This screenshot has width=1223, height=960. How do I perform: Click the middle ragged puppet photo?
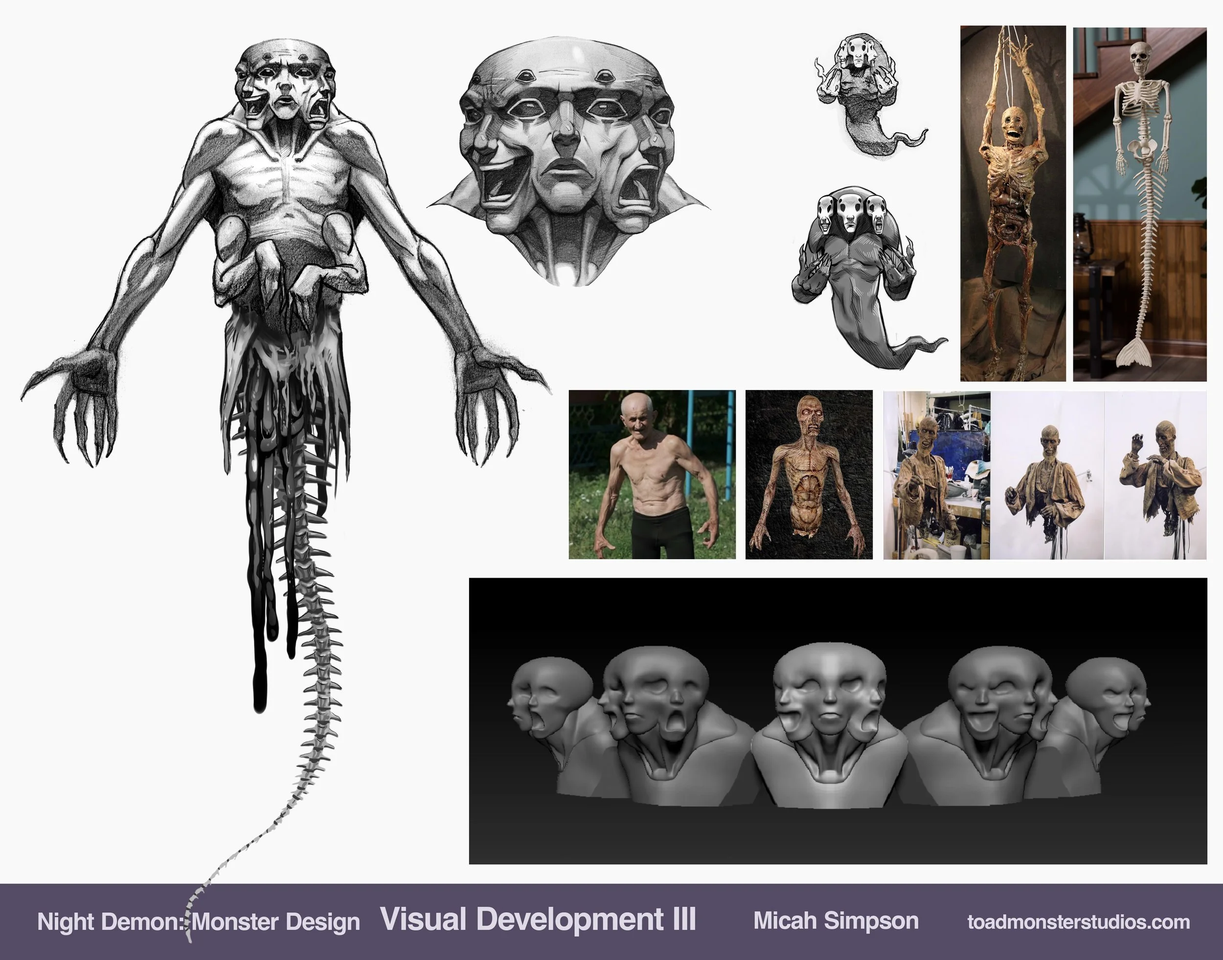tap(1047, 476)
